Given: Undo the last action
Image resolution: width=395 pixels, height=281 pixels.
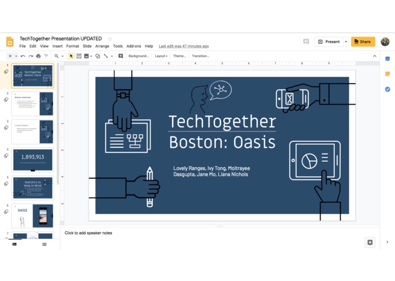Looking at the screenshot, I should click(23, 56).
